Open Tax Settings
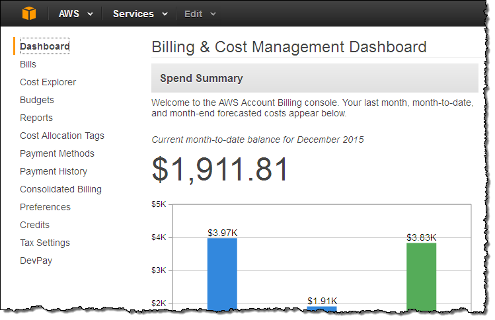 pos(45,243)
